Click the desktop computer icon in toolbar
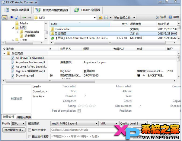Viewport: 182px width, 141px height. click(x=11, y=18)
